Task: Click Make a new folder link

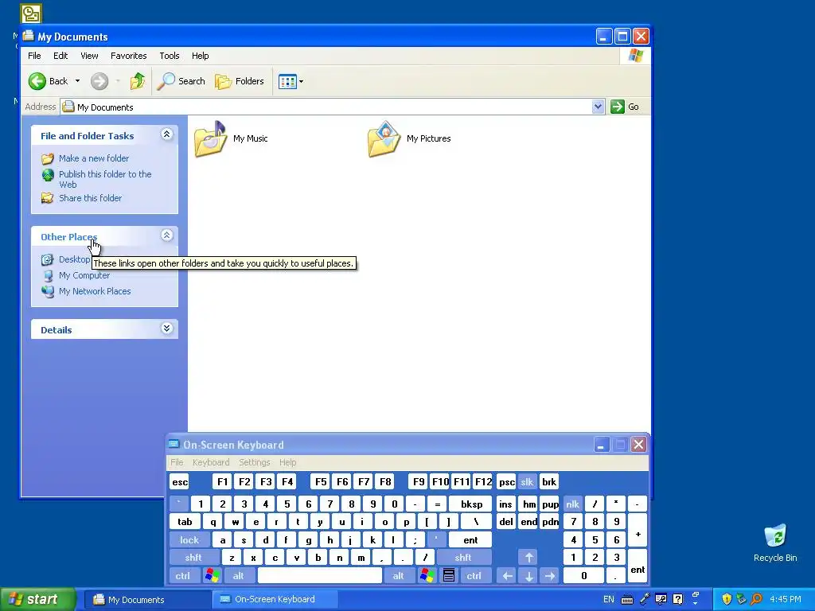Action: tap(94, 158)
